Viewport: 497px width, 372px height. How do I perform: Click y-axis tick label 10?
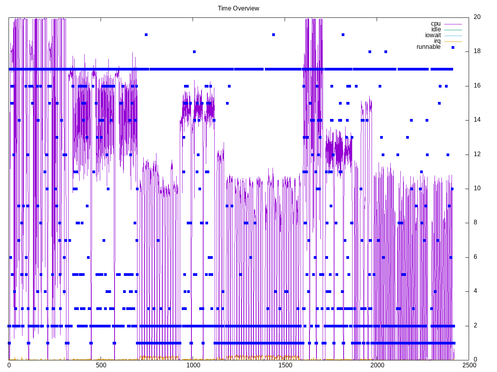tap(477, 188)
